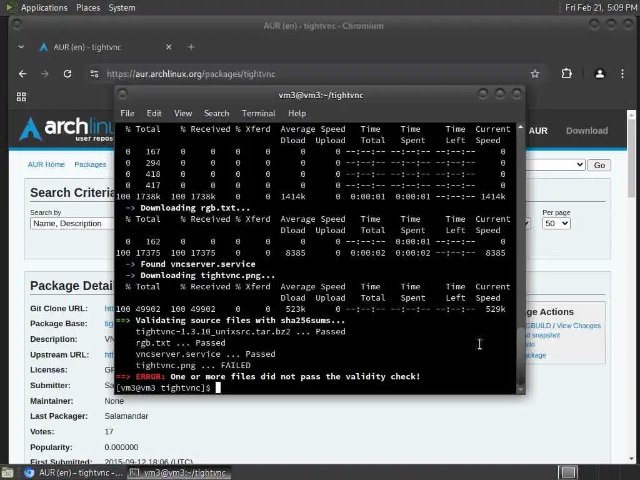Screen dimensions: 640x480
Task: Bookmark this page with the star icon
Action: pyautogui.click(x=535, y=74)
